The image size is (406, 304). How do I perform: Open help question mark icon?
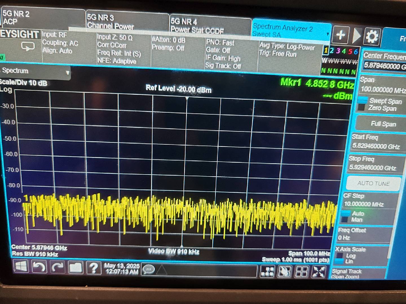(94, 268)
